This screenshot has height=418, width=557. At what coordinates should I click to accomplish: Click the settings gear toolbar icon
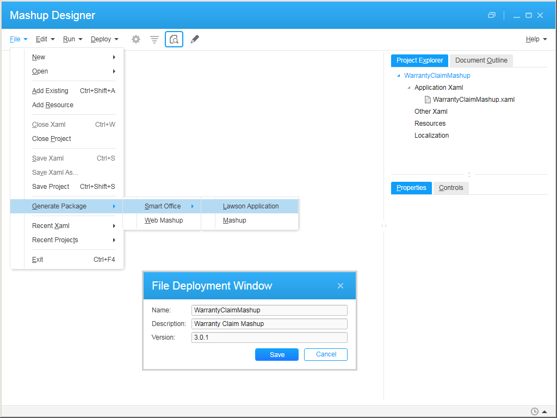coord(136,39)
